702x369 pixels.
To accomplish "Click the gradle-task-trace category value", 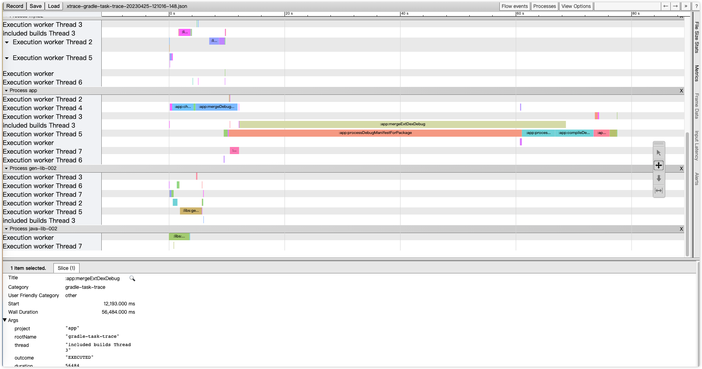I will pyautogui.click(x=85, y=287).
